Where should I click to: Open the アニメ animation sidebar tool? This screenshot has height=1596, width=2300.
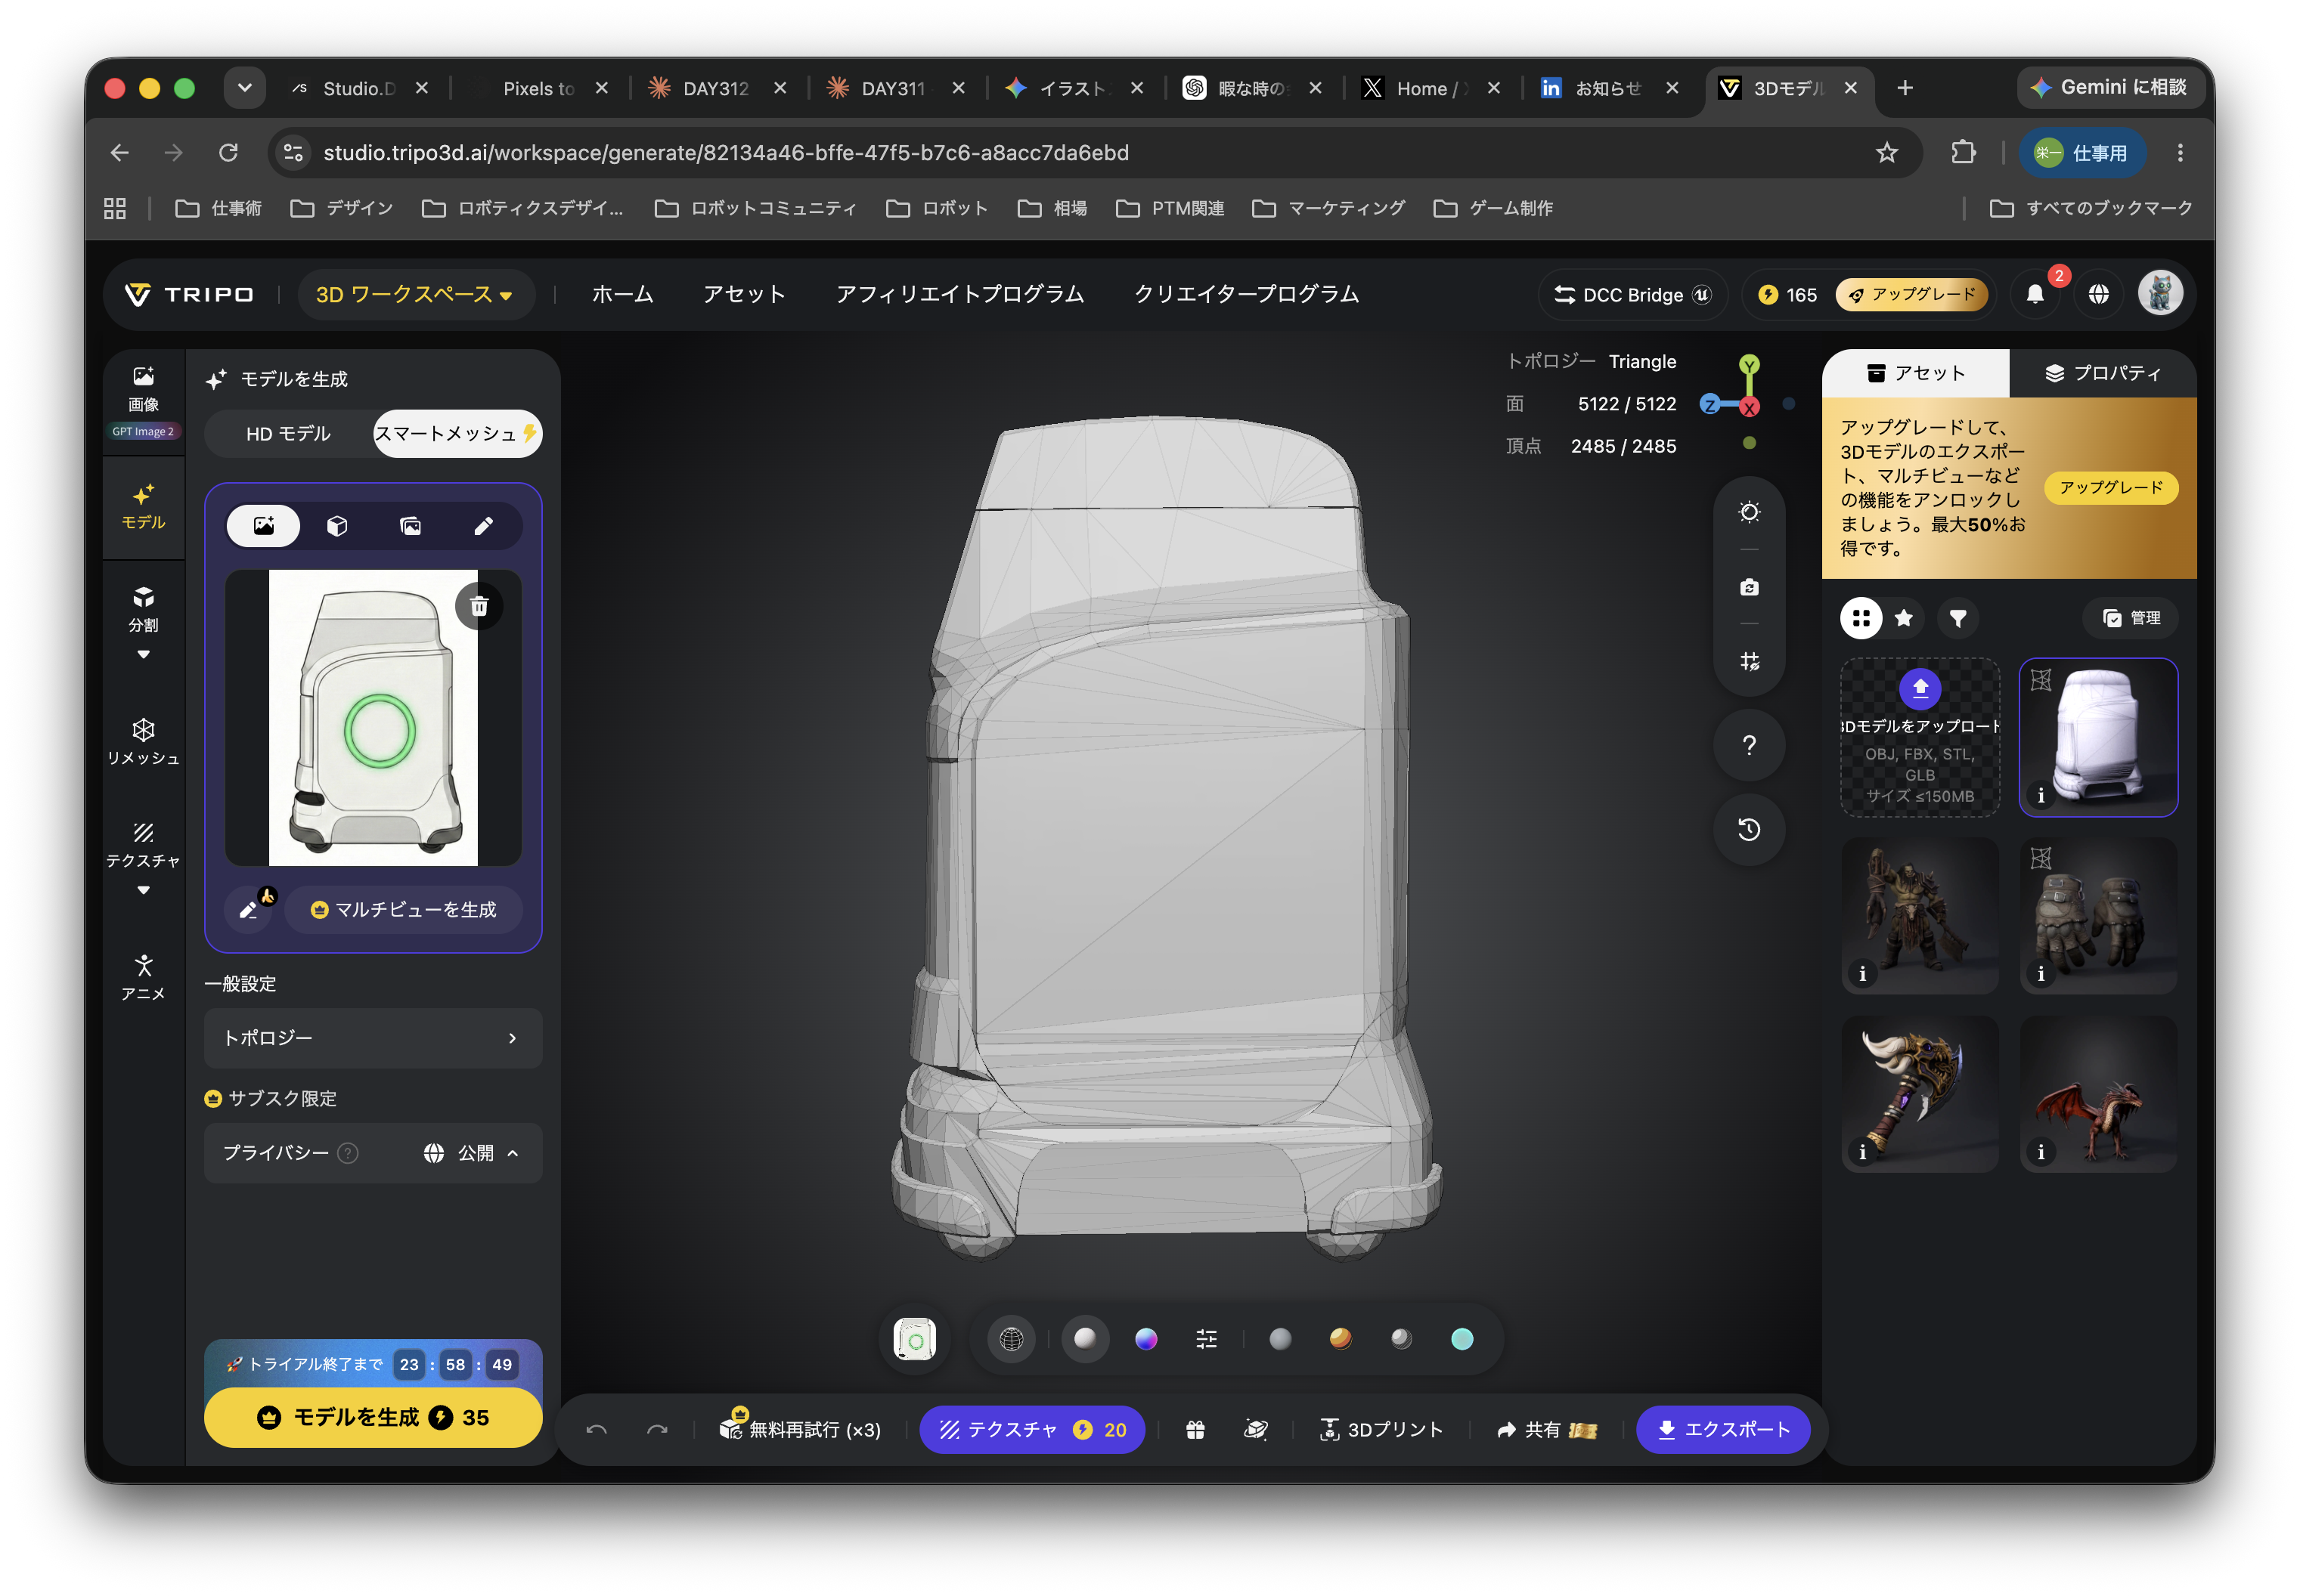[143, 977]
